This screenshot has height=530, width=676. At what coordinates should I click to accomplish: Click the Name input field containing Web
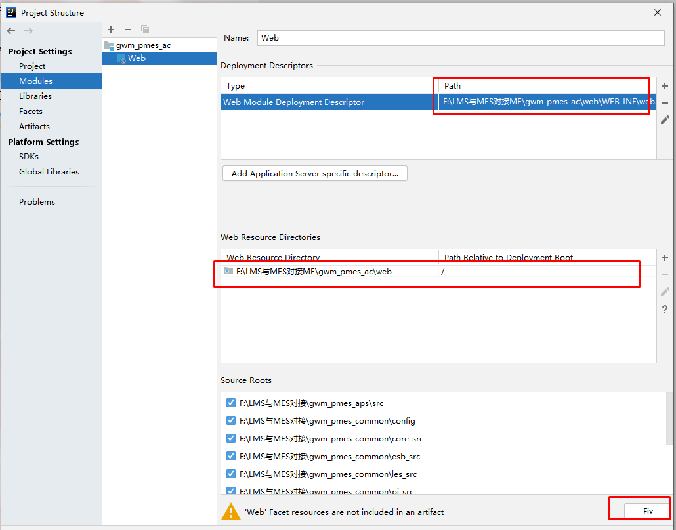[461, 38]
